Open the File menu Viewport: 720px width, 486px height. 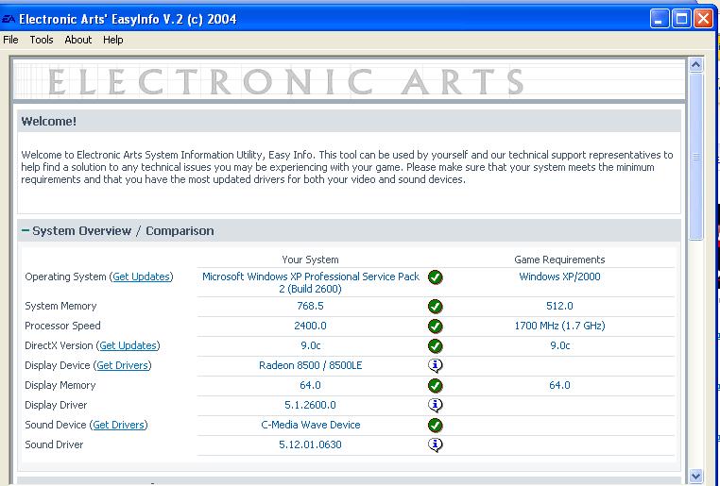click(10, 40)
